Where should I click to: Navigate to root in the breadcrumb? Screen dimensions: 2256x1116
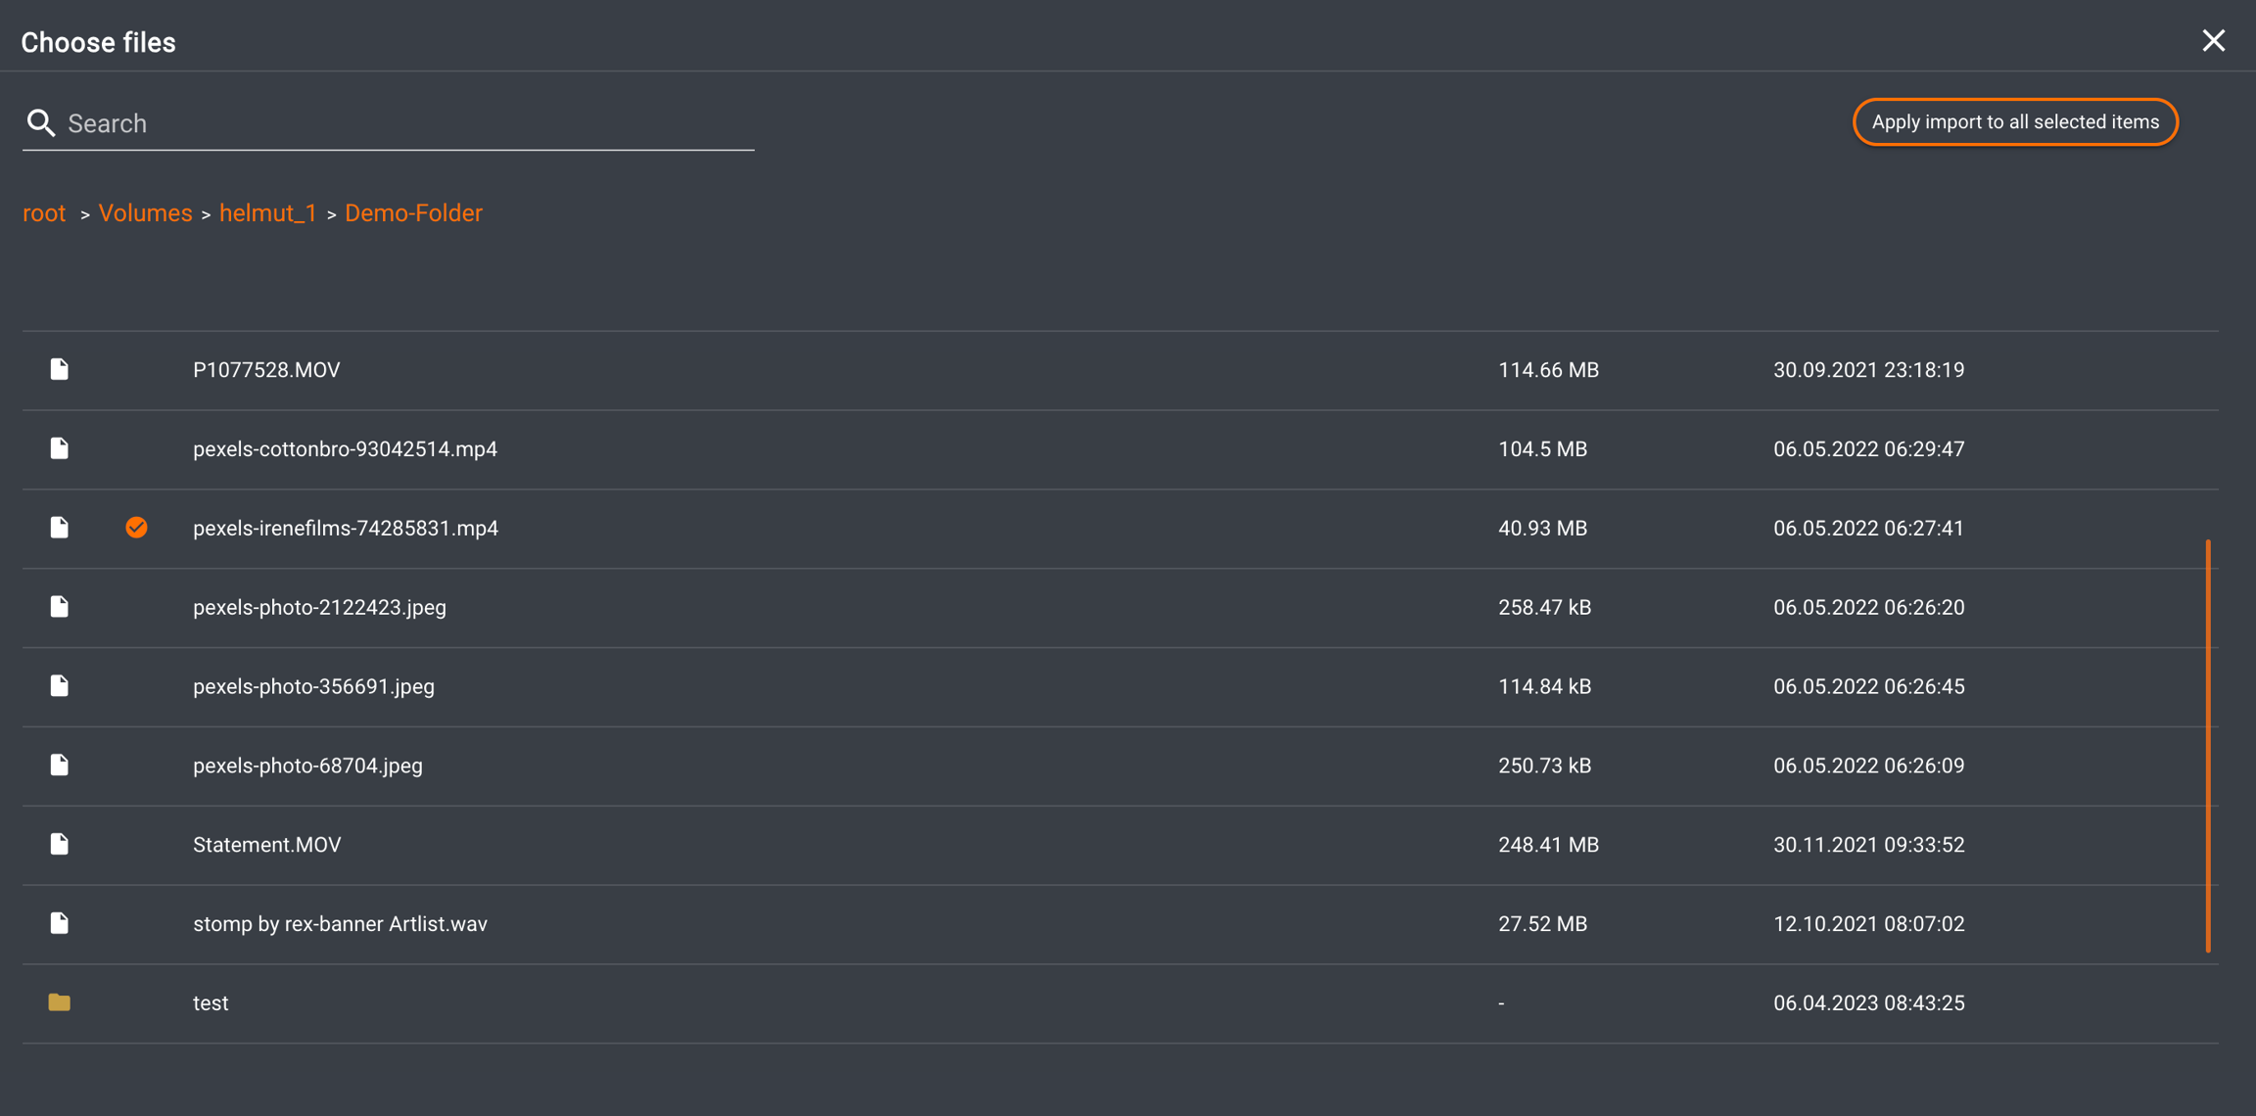[44, 213]
